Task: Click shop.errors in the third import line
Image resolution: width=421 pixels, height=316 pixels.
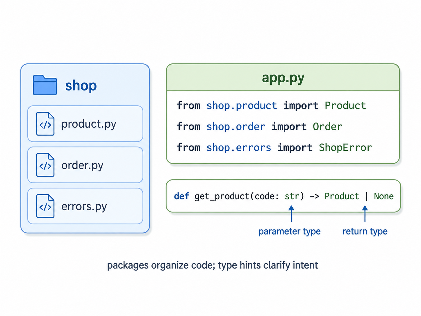Action: tap(239, 148)
